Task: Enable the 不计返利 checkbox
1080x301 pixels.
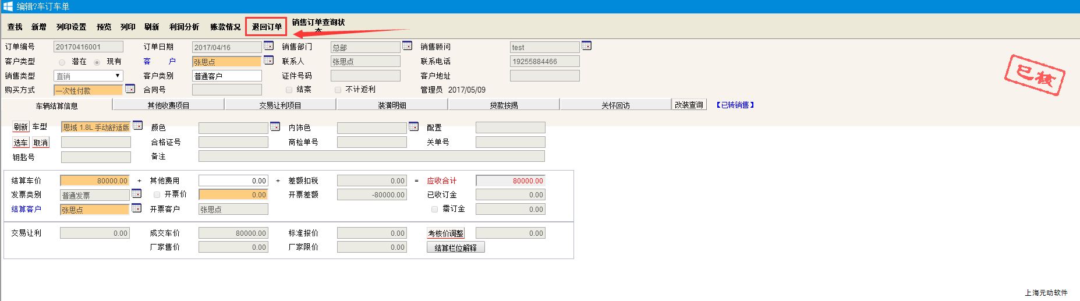Action: (x=338, y=90)
